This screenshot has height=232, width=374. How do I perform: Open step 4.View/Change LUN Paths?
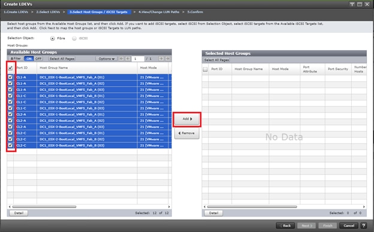(159, 12)
